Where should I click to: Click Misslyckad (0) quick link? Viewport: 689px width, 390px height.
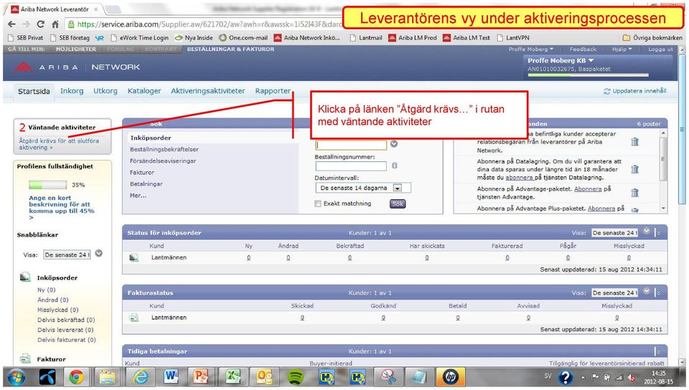[58, 310]
